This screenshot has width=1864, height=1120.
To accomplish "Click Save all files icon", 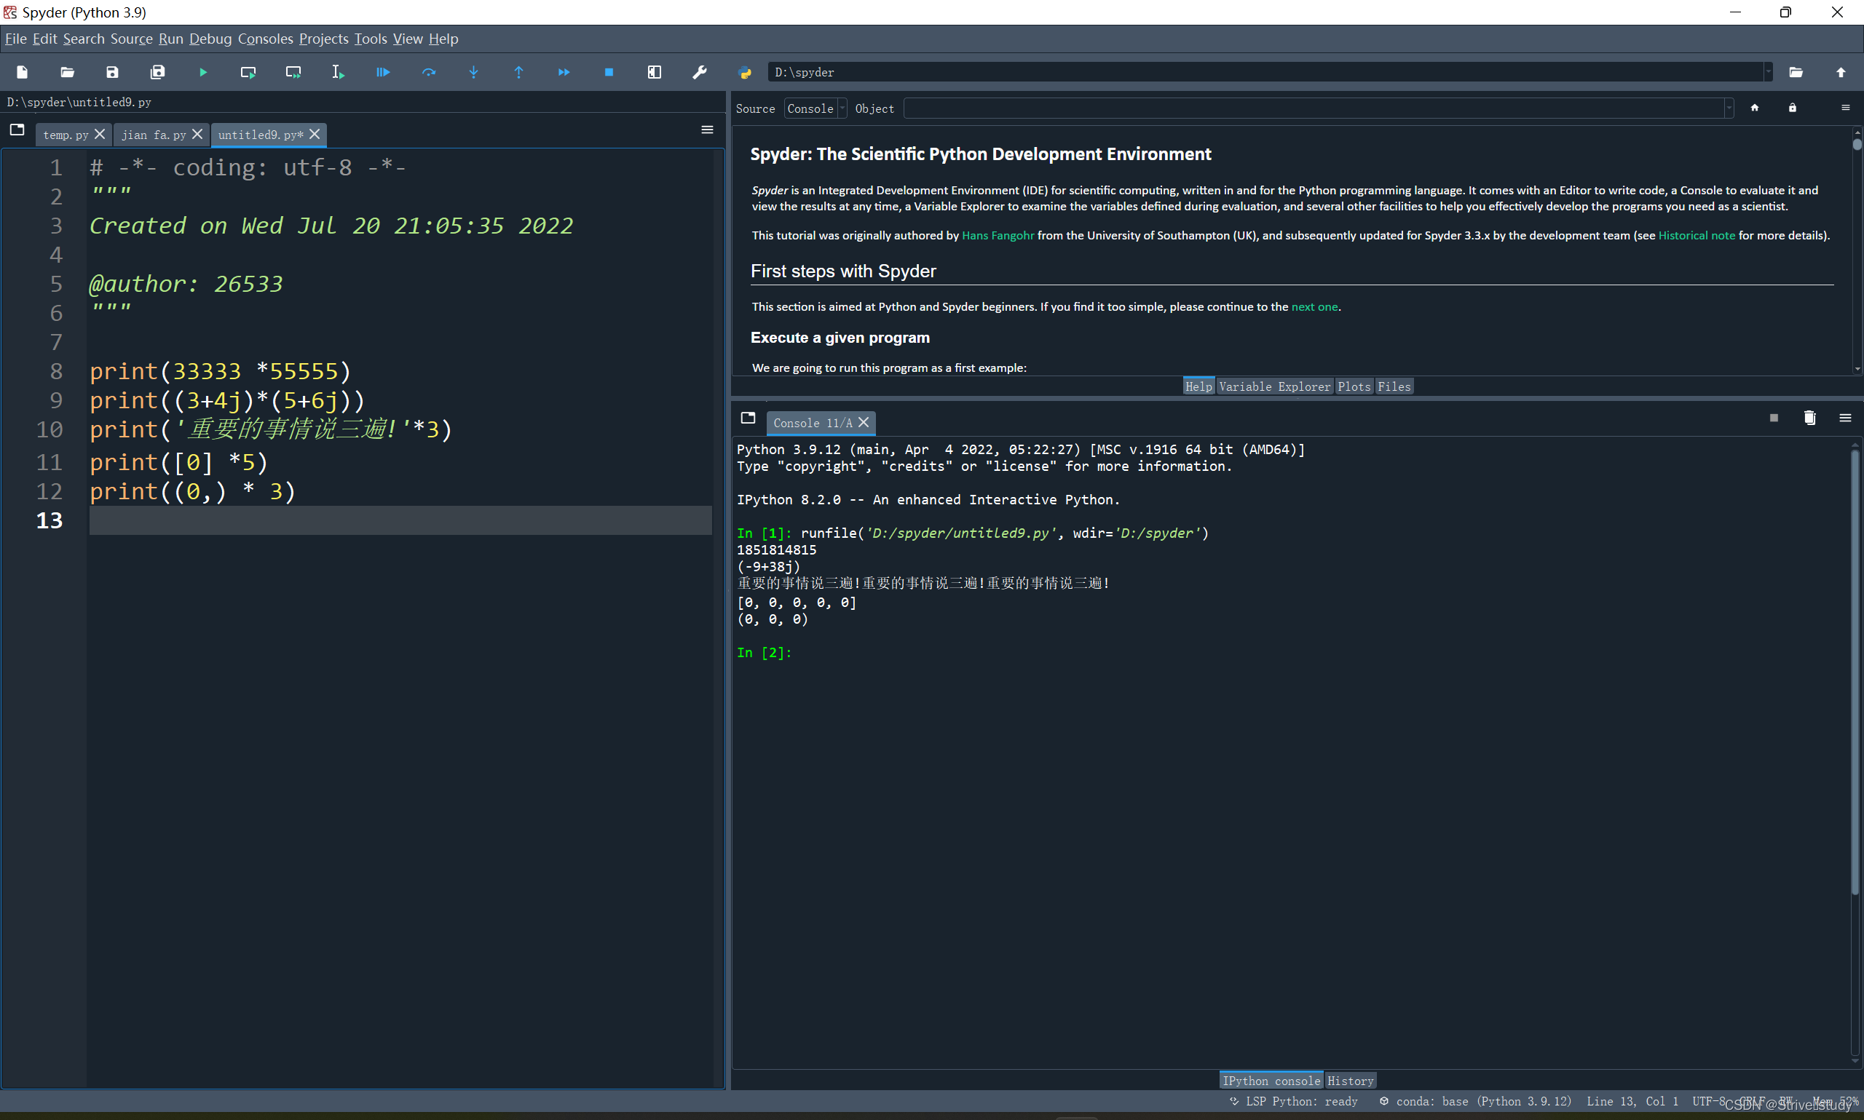I will point(157,73).
